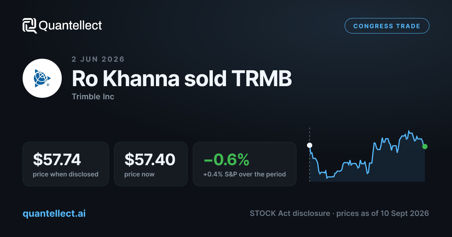Screen dimensions: 452x237
Task: Click the Ro Khanna sold TRMB headline
Action: pos(182,79)
